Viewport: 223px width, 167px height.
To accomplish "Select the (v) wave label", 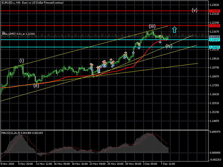I will coord(194,10).
